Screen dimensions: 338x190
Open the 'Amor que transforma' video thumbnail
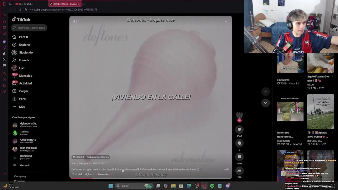tap(290, 111)
